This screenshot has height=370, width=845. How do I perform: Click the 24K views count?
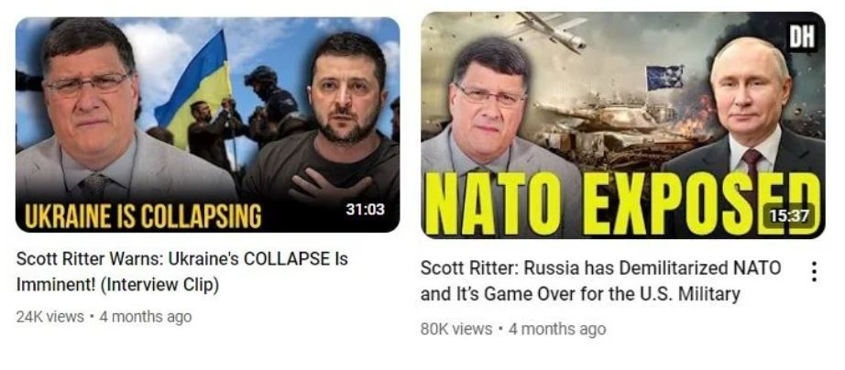[x=50, y=317]
